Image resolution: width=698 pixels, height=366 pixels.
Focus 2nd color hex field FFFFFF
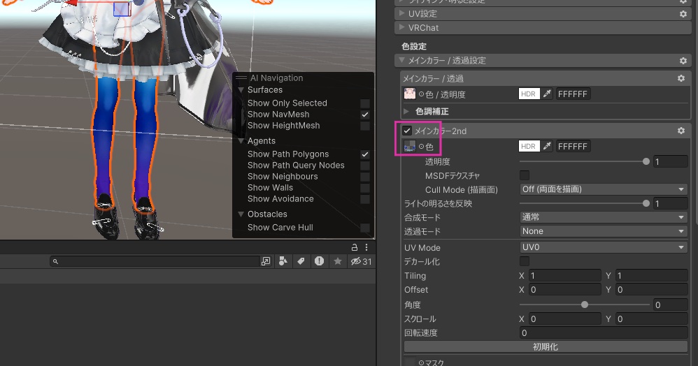(x=573, y=146)
